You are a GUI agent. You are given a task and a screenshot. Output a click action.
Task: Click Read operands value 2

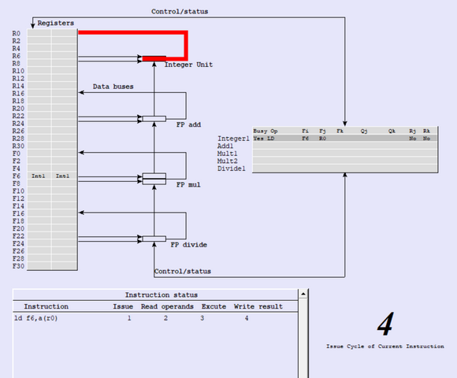tap(165, 318)
